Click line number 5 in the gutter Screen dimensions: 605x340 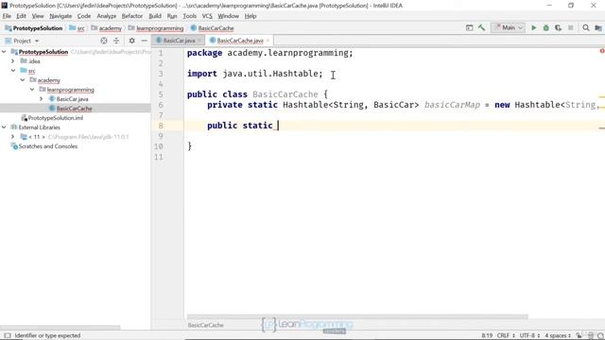coord(161,94)
